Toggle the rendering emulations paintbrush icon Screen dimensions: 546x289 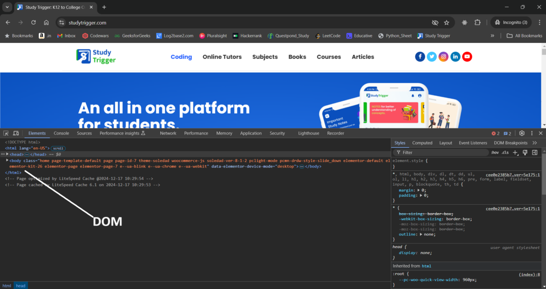coord(525,153)
